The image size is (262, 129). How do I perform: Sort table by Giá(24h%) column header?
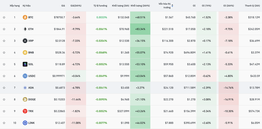coord(76,6)
